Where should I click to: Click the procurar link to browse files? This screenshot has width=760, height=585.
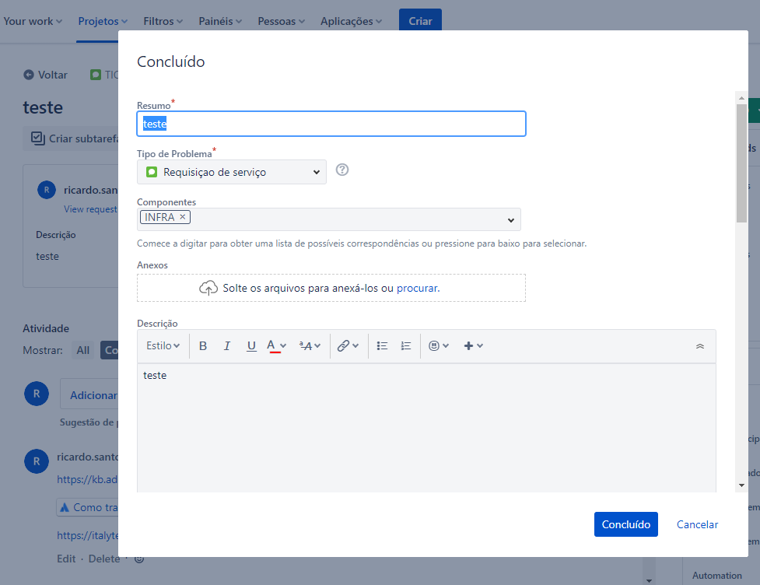419,288
